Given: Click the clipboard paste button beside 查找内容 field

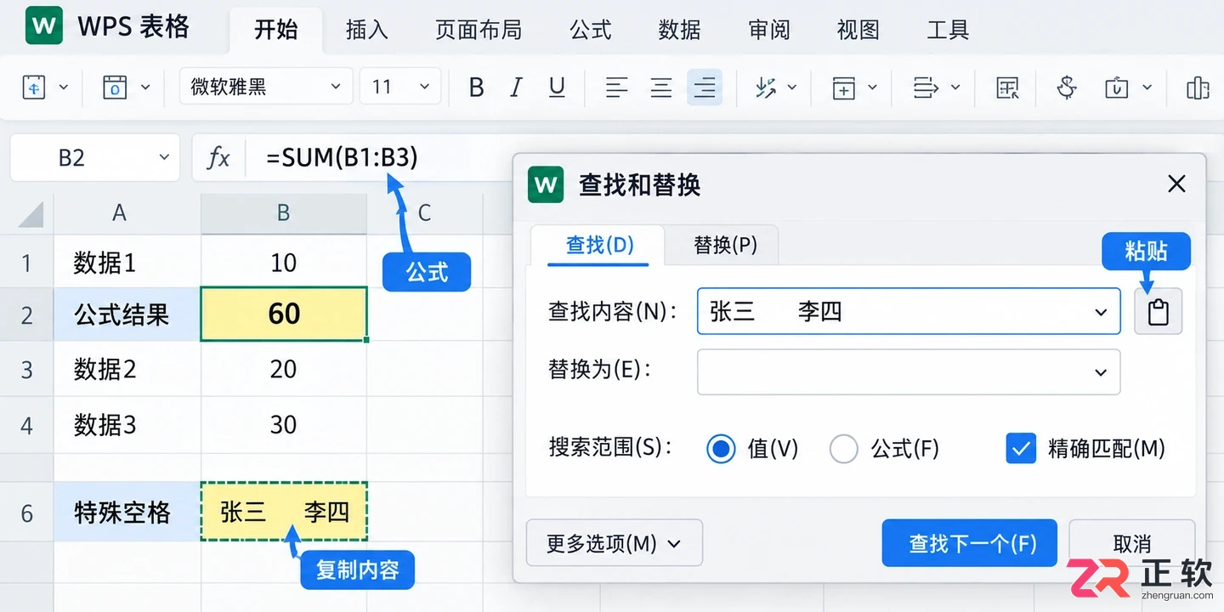Looking at the screenshot, I should point(1158,312).
